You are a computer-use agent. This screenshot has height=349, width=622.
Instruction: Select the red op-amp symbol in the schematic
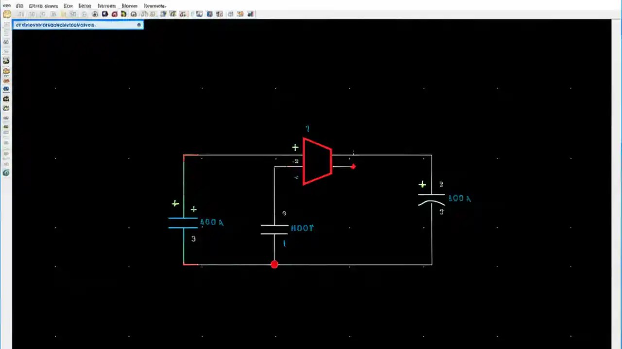317,161
